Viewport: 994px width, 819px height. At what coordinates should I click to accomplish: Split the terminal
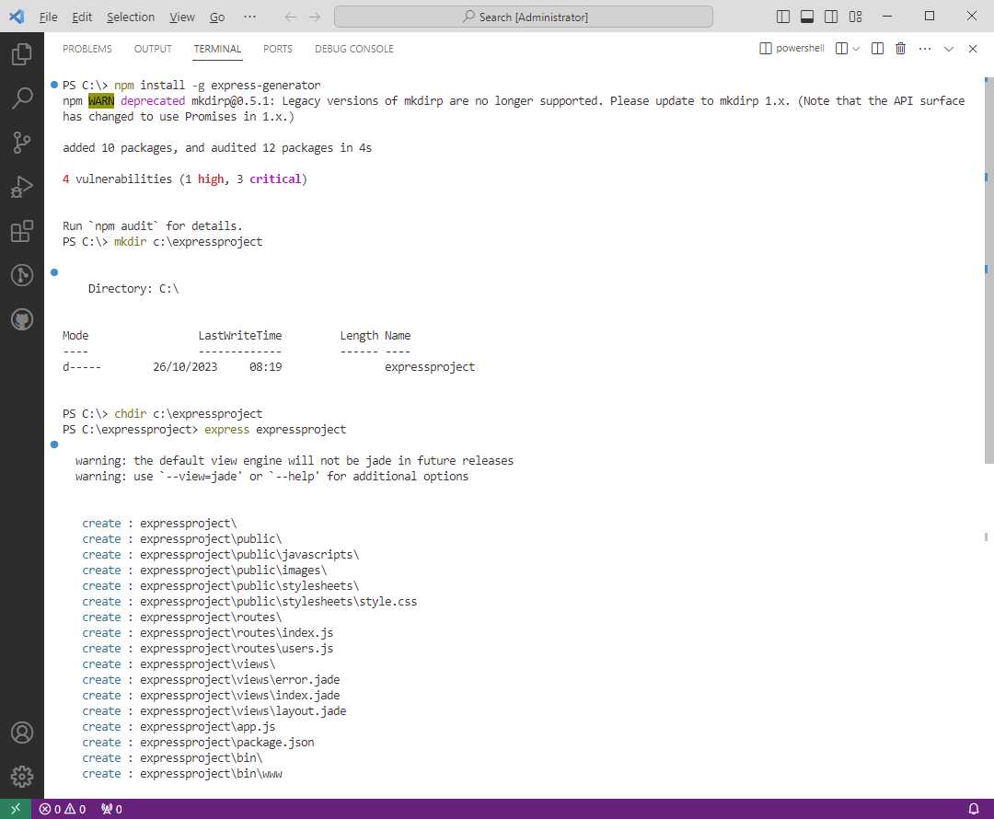[x=877, y=49]
